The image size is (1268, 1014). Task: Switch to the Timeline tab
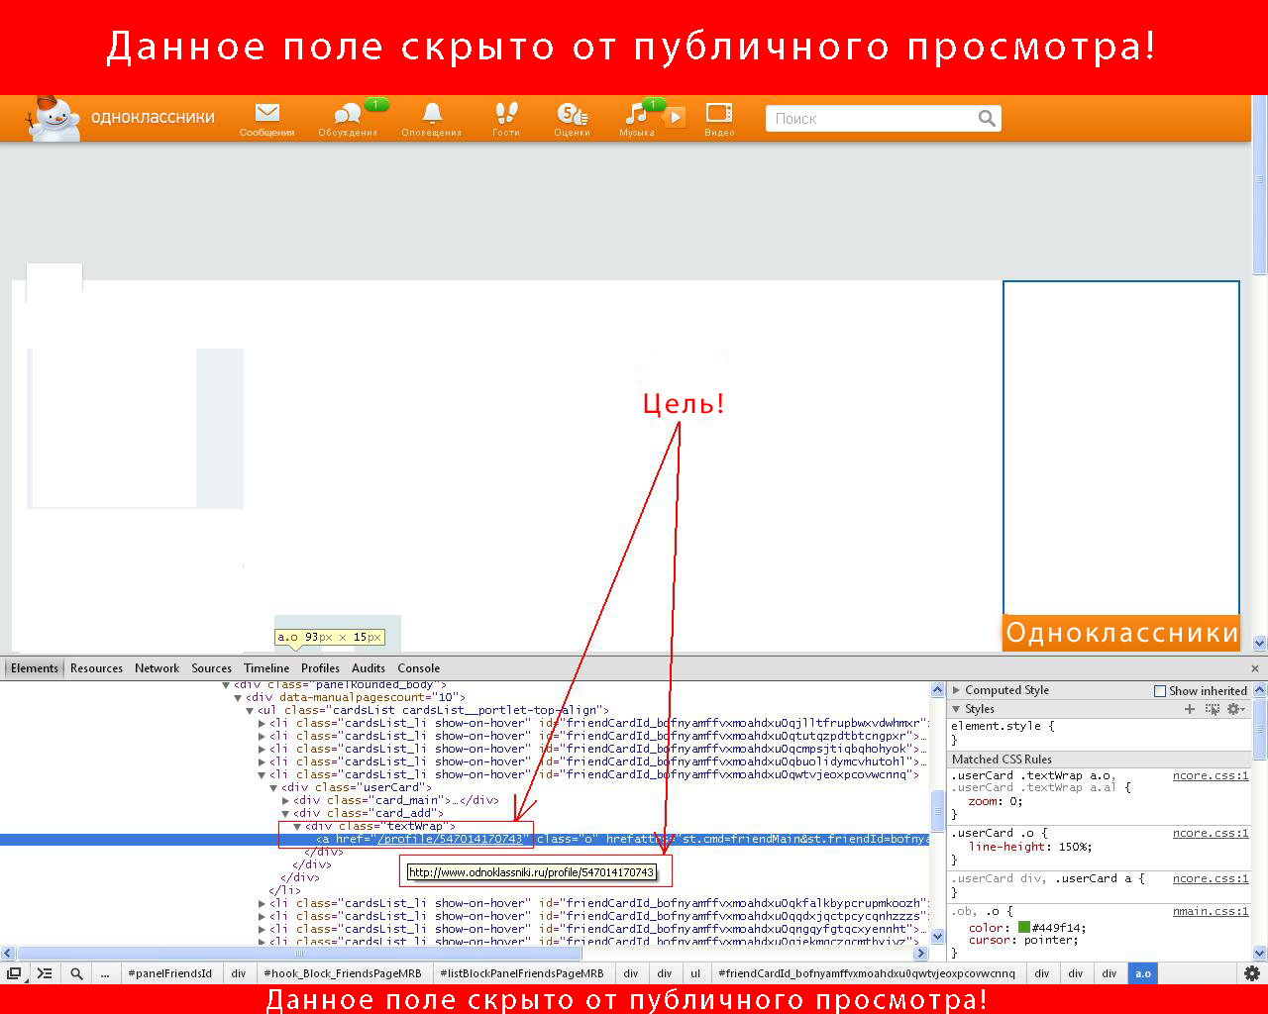coord(266,668)
